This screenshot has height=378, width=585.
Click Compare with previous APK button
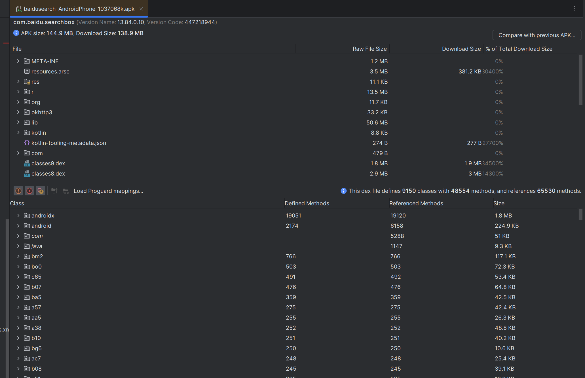tap(537, 35)
